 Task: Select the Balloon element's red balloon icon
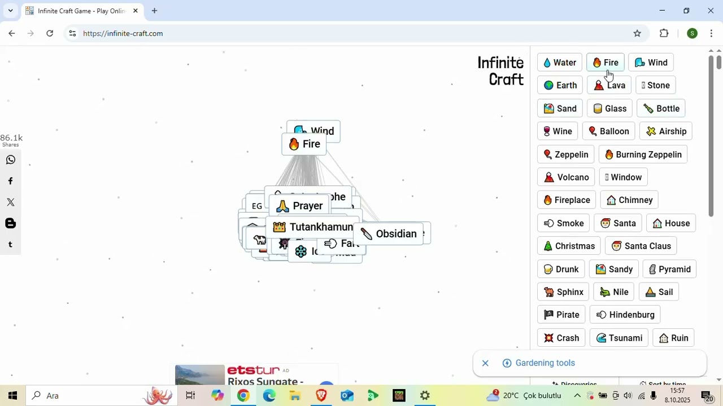tap(593, 131)
